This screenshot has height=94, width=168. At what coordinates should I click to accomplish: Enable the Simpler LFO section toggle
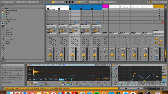[61, 83]
